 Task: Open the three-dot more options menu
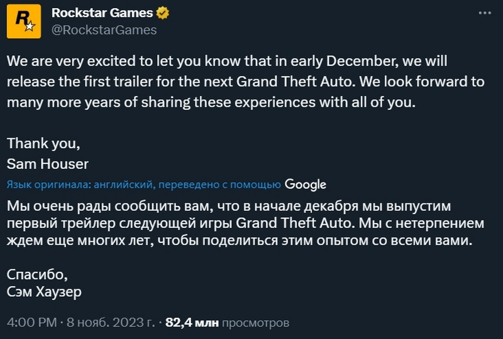tap(485, 13)
